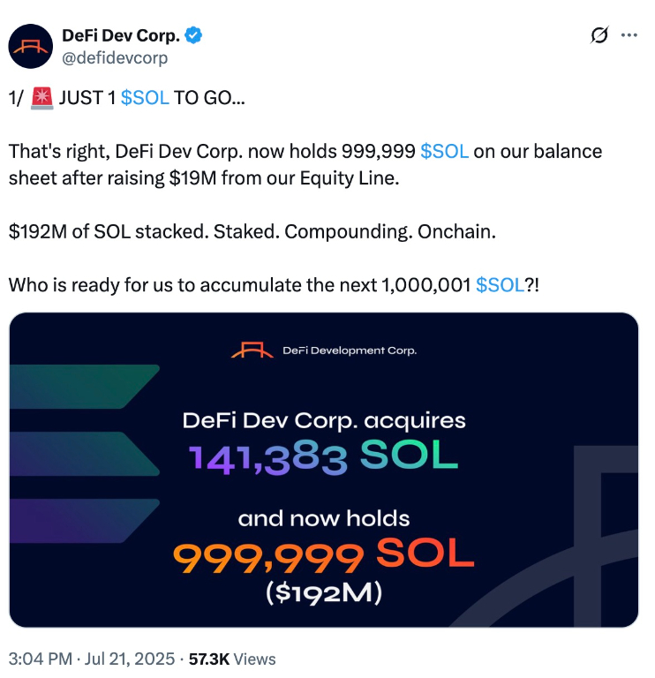Open the three-dot more options menu
This screenshot has height=678, width=655.
pos(629,35)
